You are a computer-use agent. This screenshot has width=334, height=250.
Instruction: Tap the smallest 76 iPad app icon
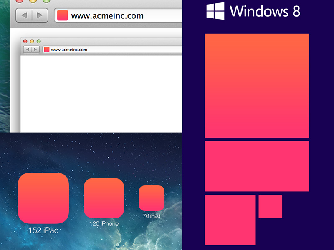coord(152,198)
